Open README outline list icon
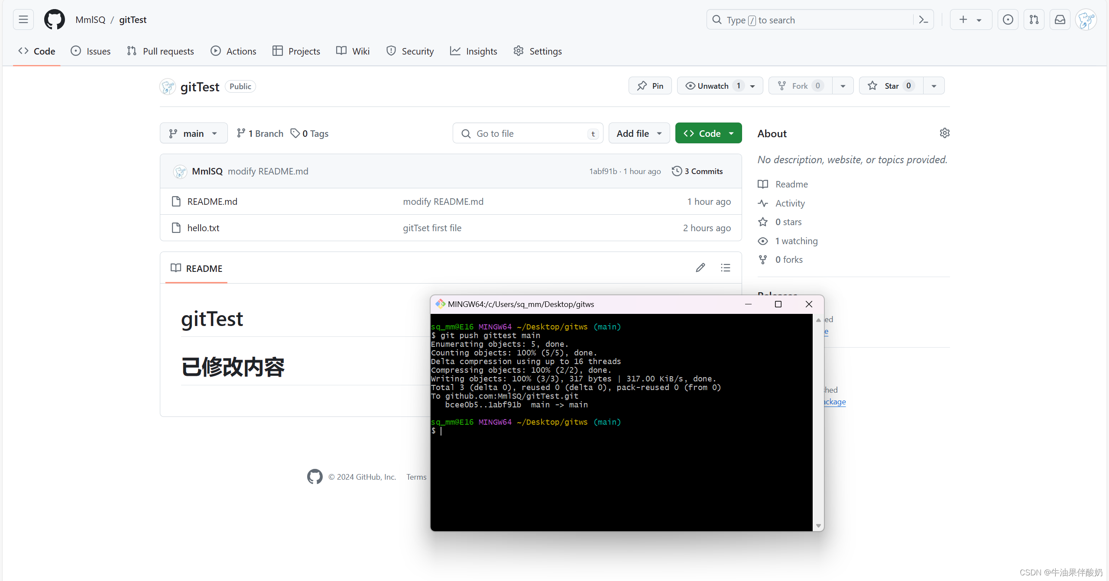The height and width of the screenshot is (581, 1109). click(x=726, y=268)
